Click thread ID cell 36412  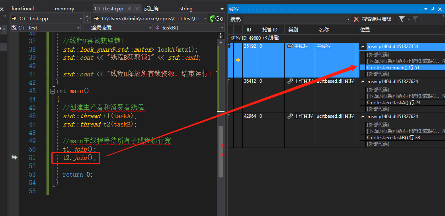(x=250, y=81)
